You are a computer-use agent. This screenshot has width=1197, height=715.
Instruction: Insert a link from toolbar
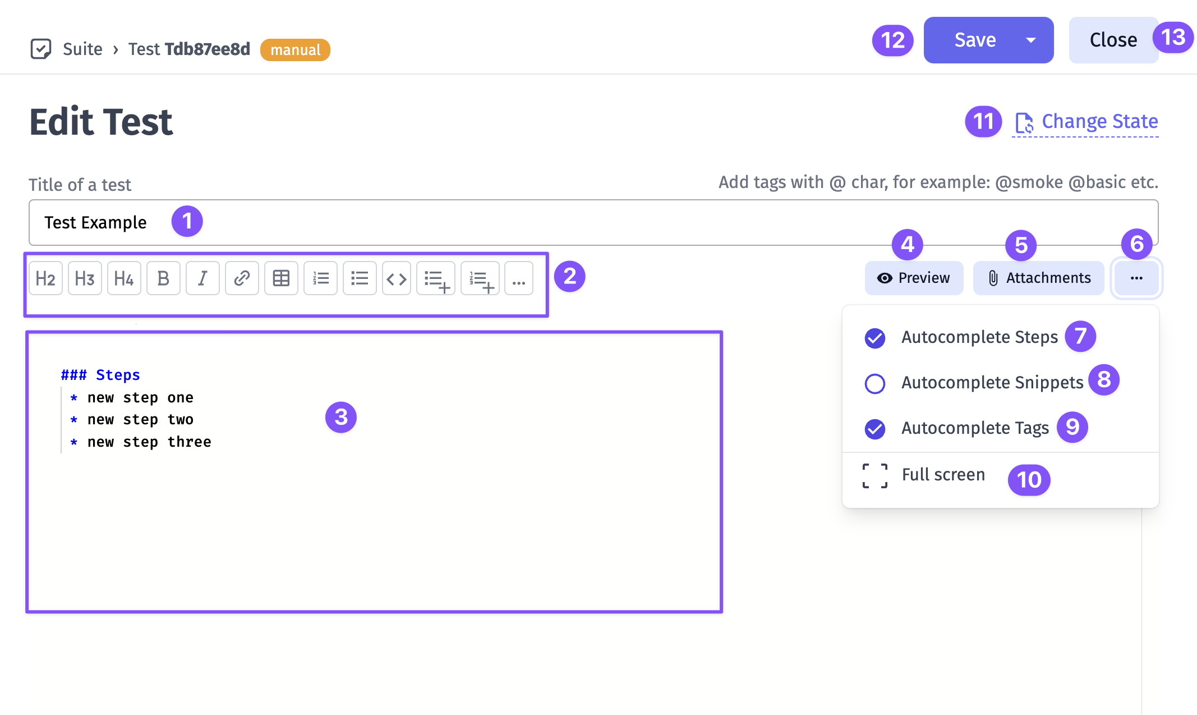tap(242, 278)
